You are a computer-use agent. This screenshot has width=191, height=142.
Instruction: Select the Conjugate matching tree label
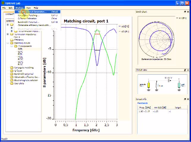click(24, 67)
